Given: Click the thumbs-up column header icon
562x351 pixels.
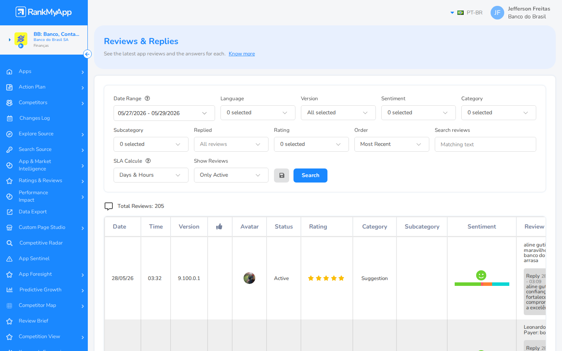Looking at the screenshot, I should point(219,227).
